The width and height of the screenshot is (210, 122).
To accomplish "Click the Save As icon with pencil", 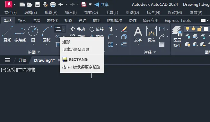I will pos(45,5).
